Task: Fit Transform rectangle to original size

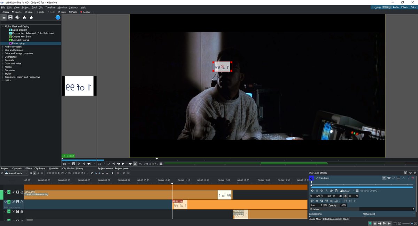Action: 341,201
